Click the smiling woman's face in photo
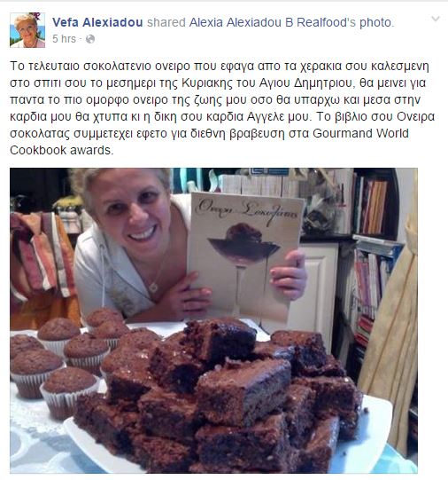The height and width of the screenshot is (480, 448). coord(131,211)
